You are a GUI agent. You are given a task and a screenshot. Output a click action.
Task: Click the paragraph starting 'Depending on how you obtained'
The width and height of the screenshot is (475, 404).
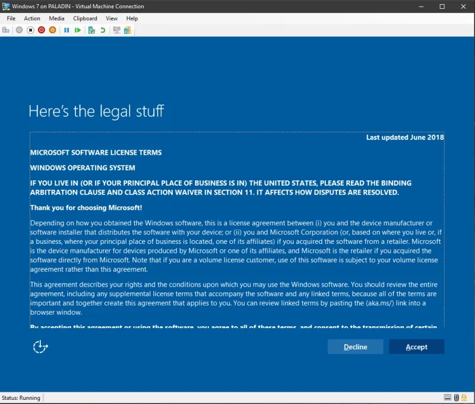point(236,246)
